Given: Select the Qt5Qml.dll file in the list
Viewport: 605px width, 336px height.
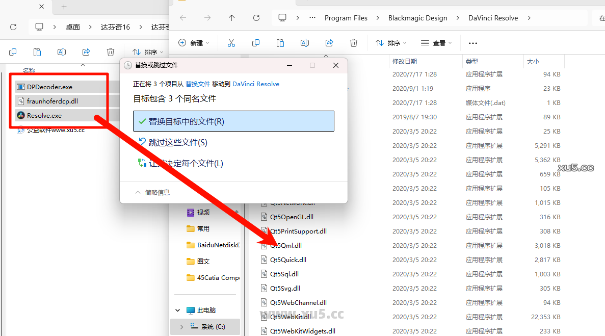Looking at the screenshot, I should [x=287, y=245].
